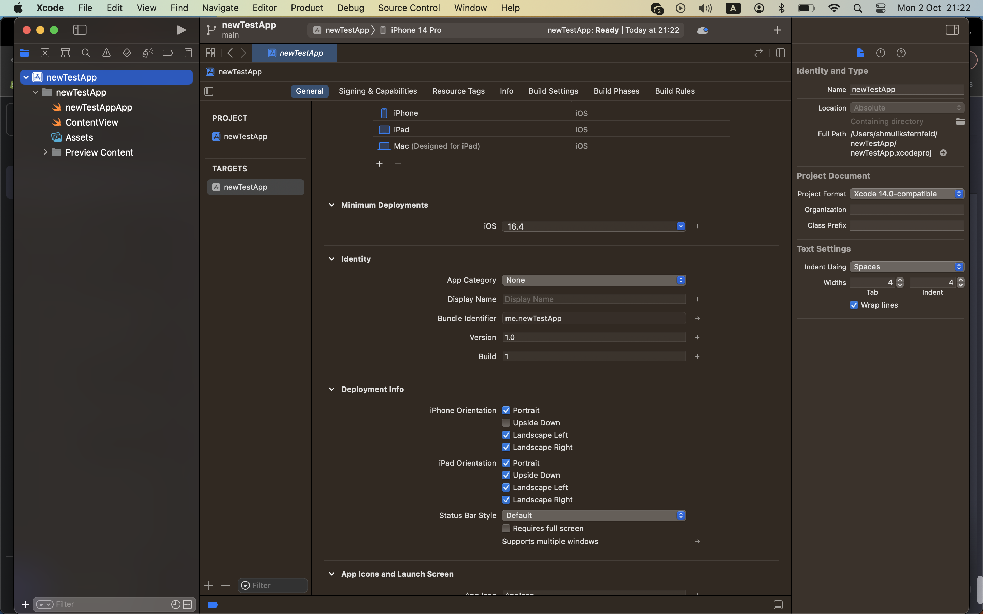
Task: Show the History inspector
Action: click(x=880, y=53)
